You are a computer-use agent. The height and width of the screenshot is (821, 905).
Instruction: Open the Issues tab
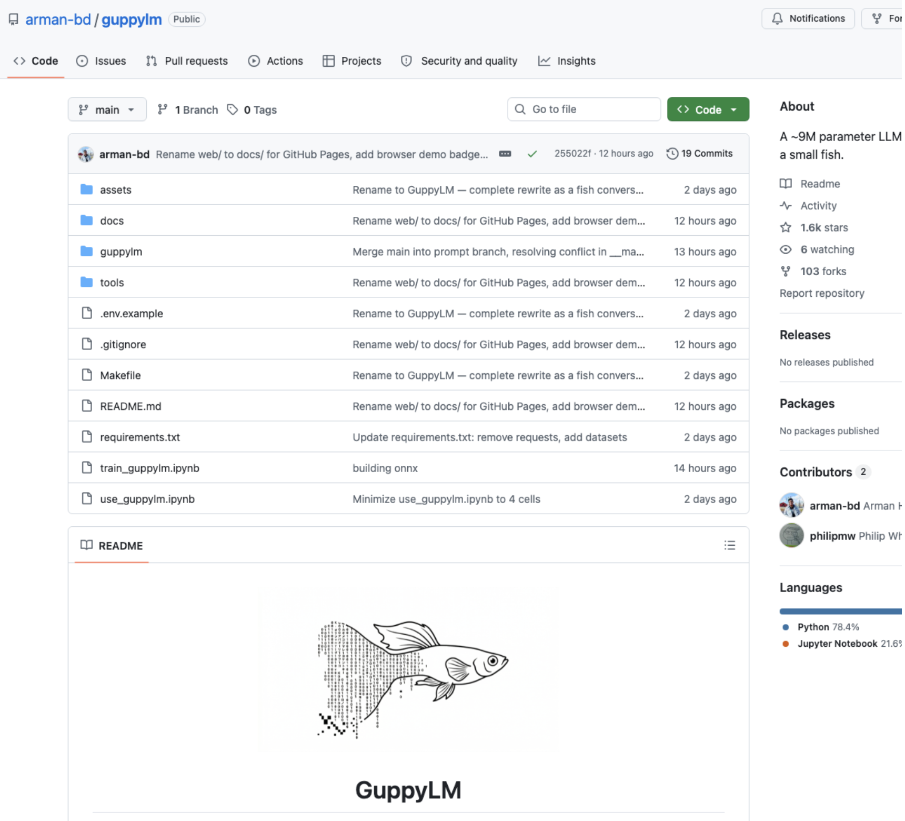pos(101,61)
